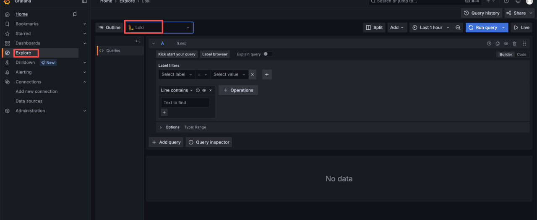Duplicate query A with the copy icon
This screenshot has height=220, width=537.
tap(498, 44)
